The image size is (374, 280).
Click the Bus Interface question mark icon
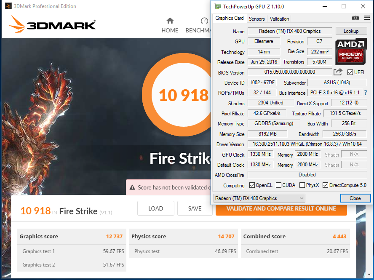pyautogui.click(x=366, y=93)
